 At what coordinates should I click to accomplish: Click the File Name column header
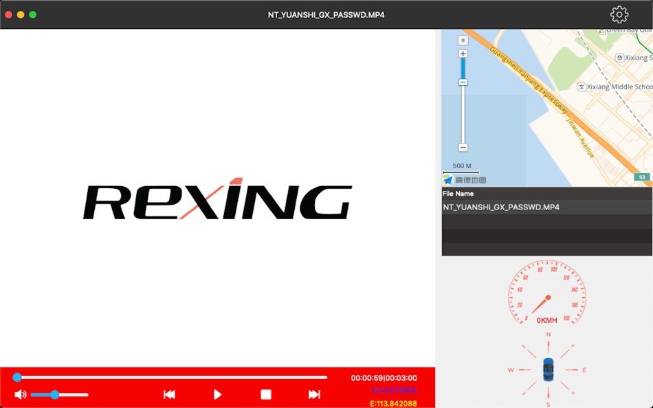(547, 194)
